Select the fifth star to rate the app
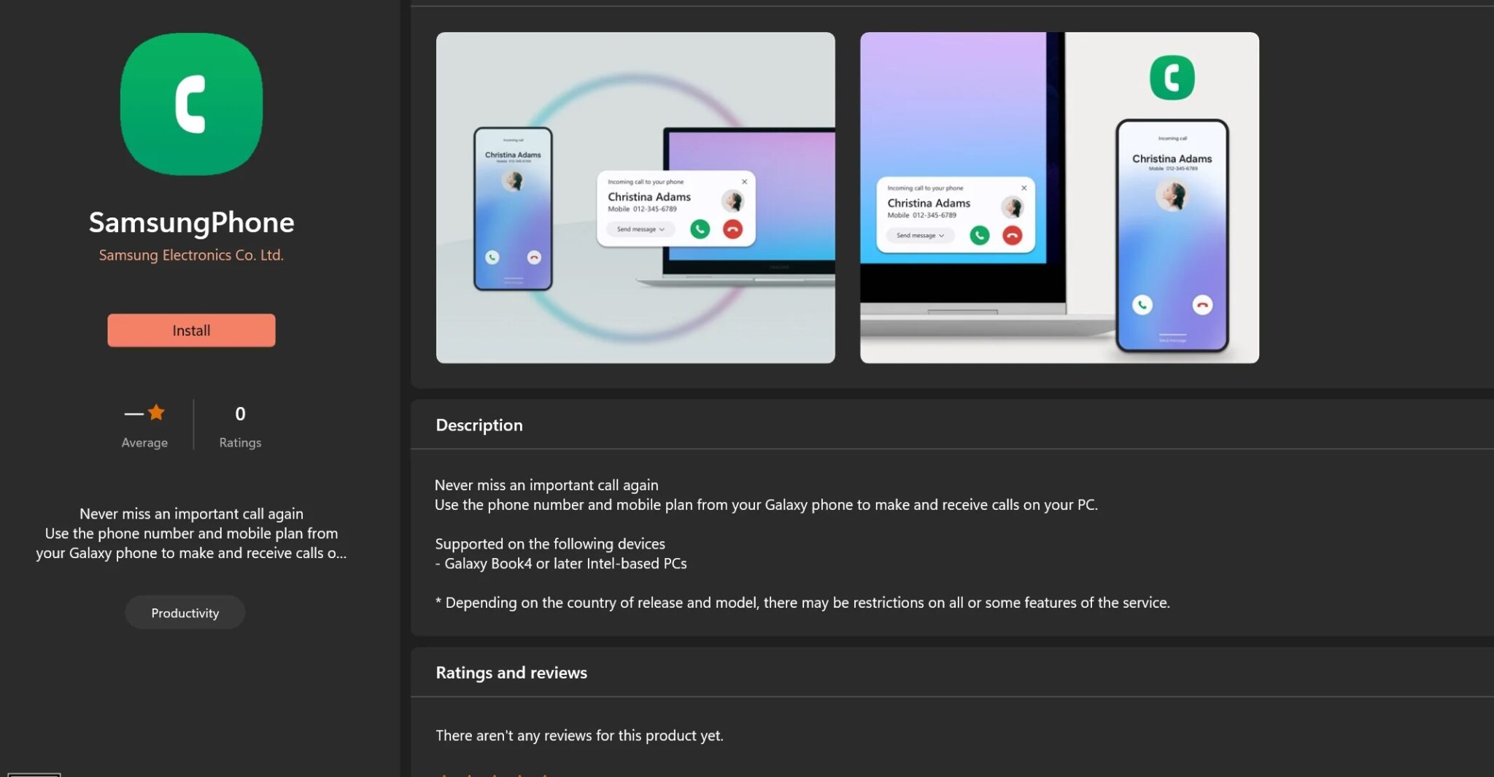This screenshot has height=777, width=1494. coord(546,775)
